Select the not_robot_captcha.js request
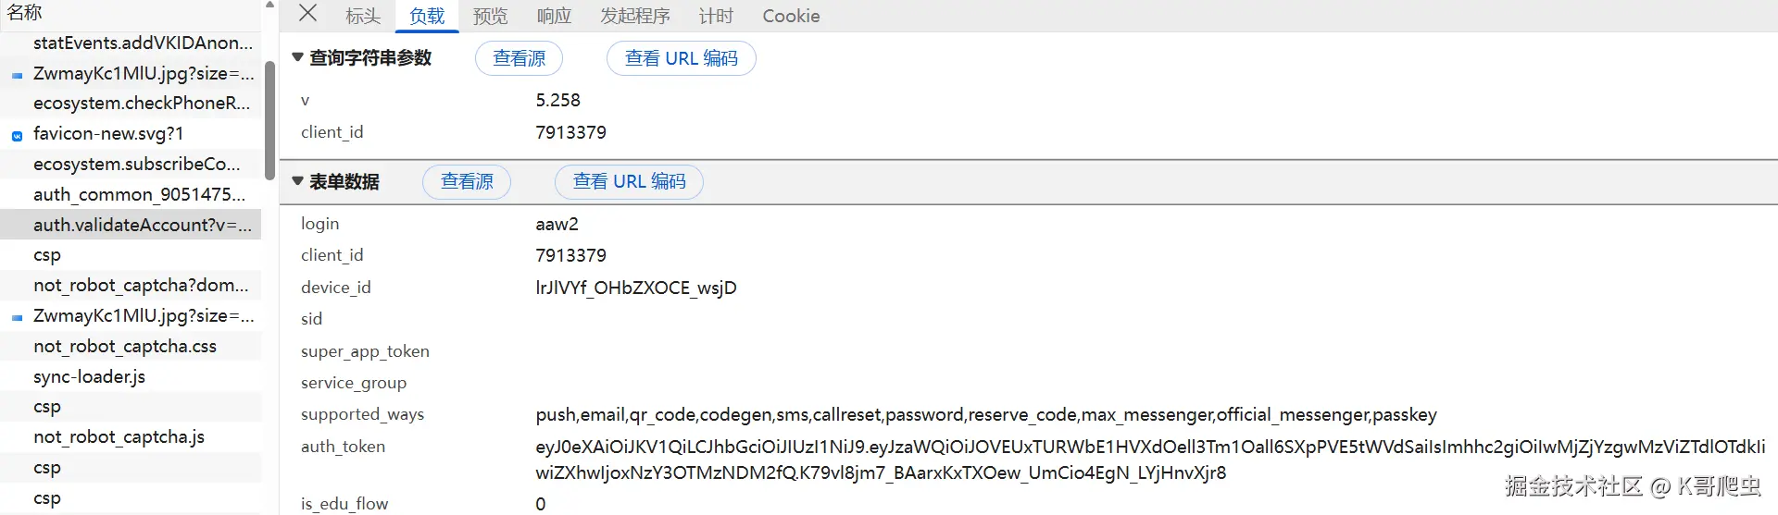The width and height of the screenshot is (1778, 515). (x=119, y=436)
